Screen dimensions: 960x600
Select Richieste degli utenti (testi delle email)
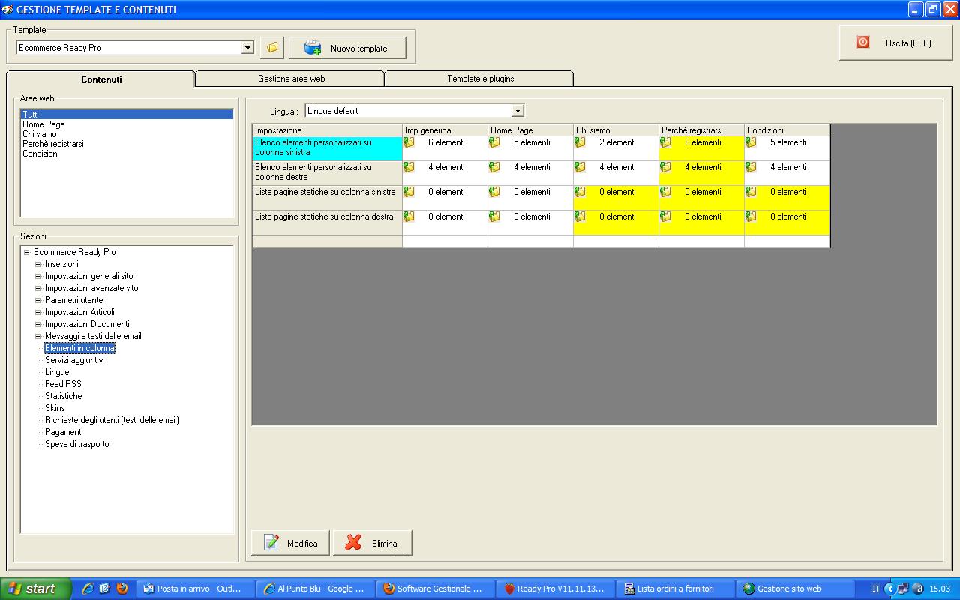[x=112, y=420]
